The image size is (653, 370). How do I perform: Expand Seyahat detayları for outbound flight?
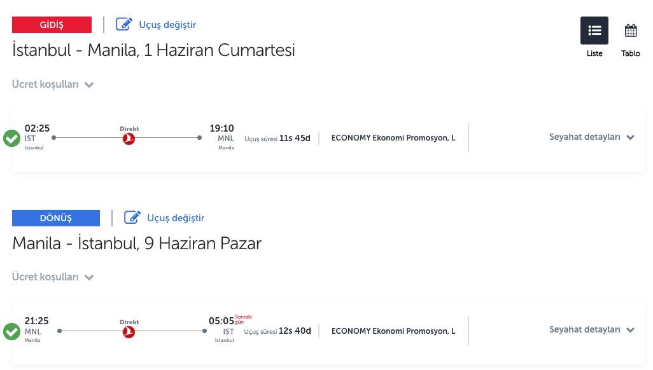point(591,137)
